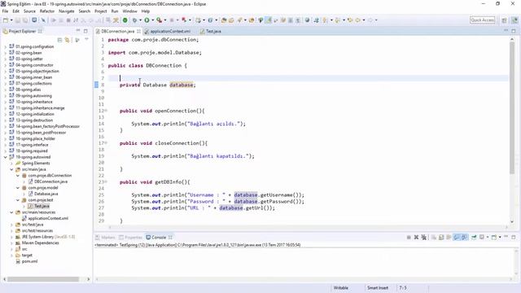Click into the Quick Access field
This screenshot has width=521, height=293.
pos(483,20)
